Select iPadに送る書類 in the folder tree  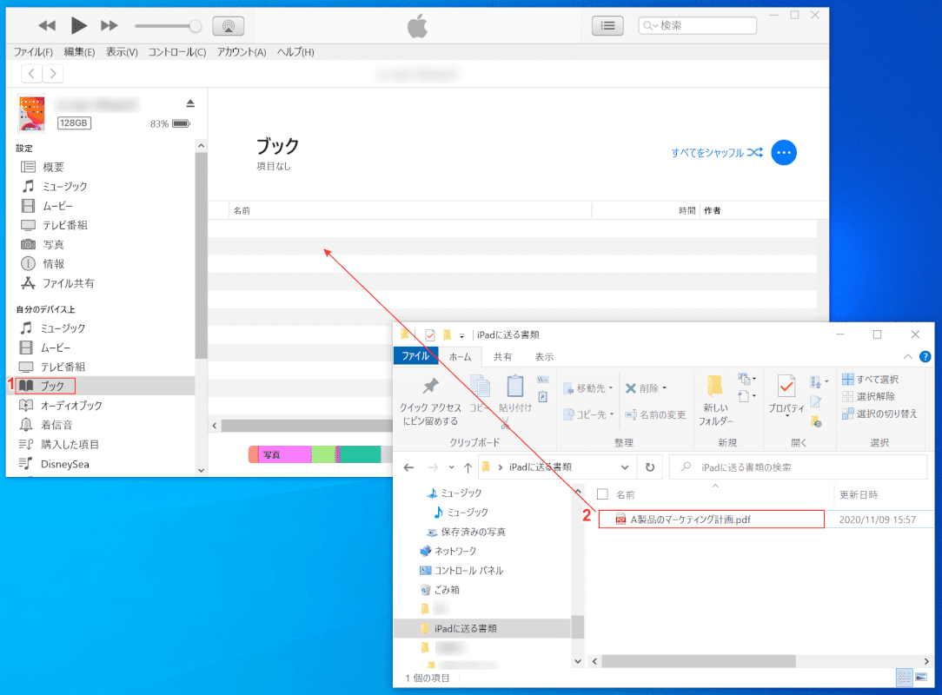click(x=465, y=628)
